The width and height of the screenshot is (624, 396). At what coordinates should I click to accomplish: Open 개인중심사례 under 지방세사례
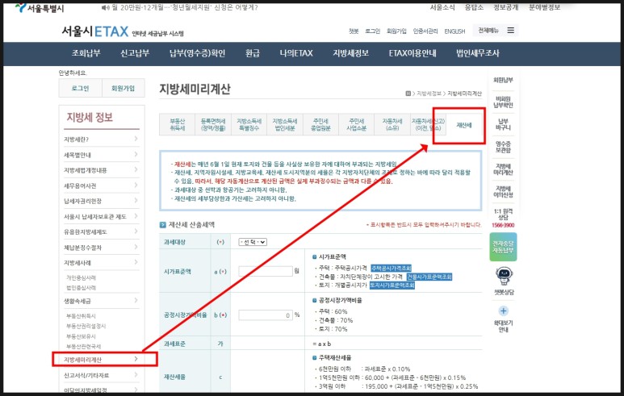[82, 277]
